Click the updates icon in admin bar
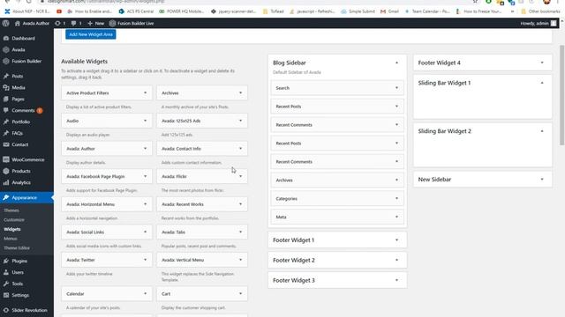 click(x=57, y=24)
